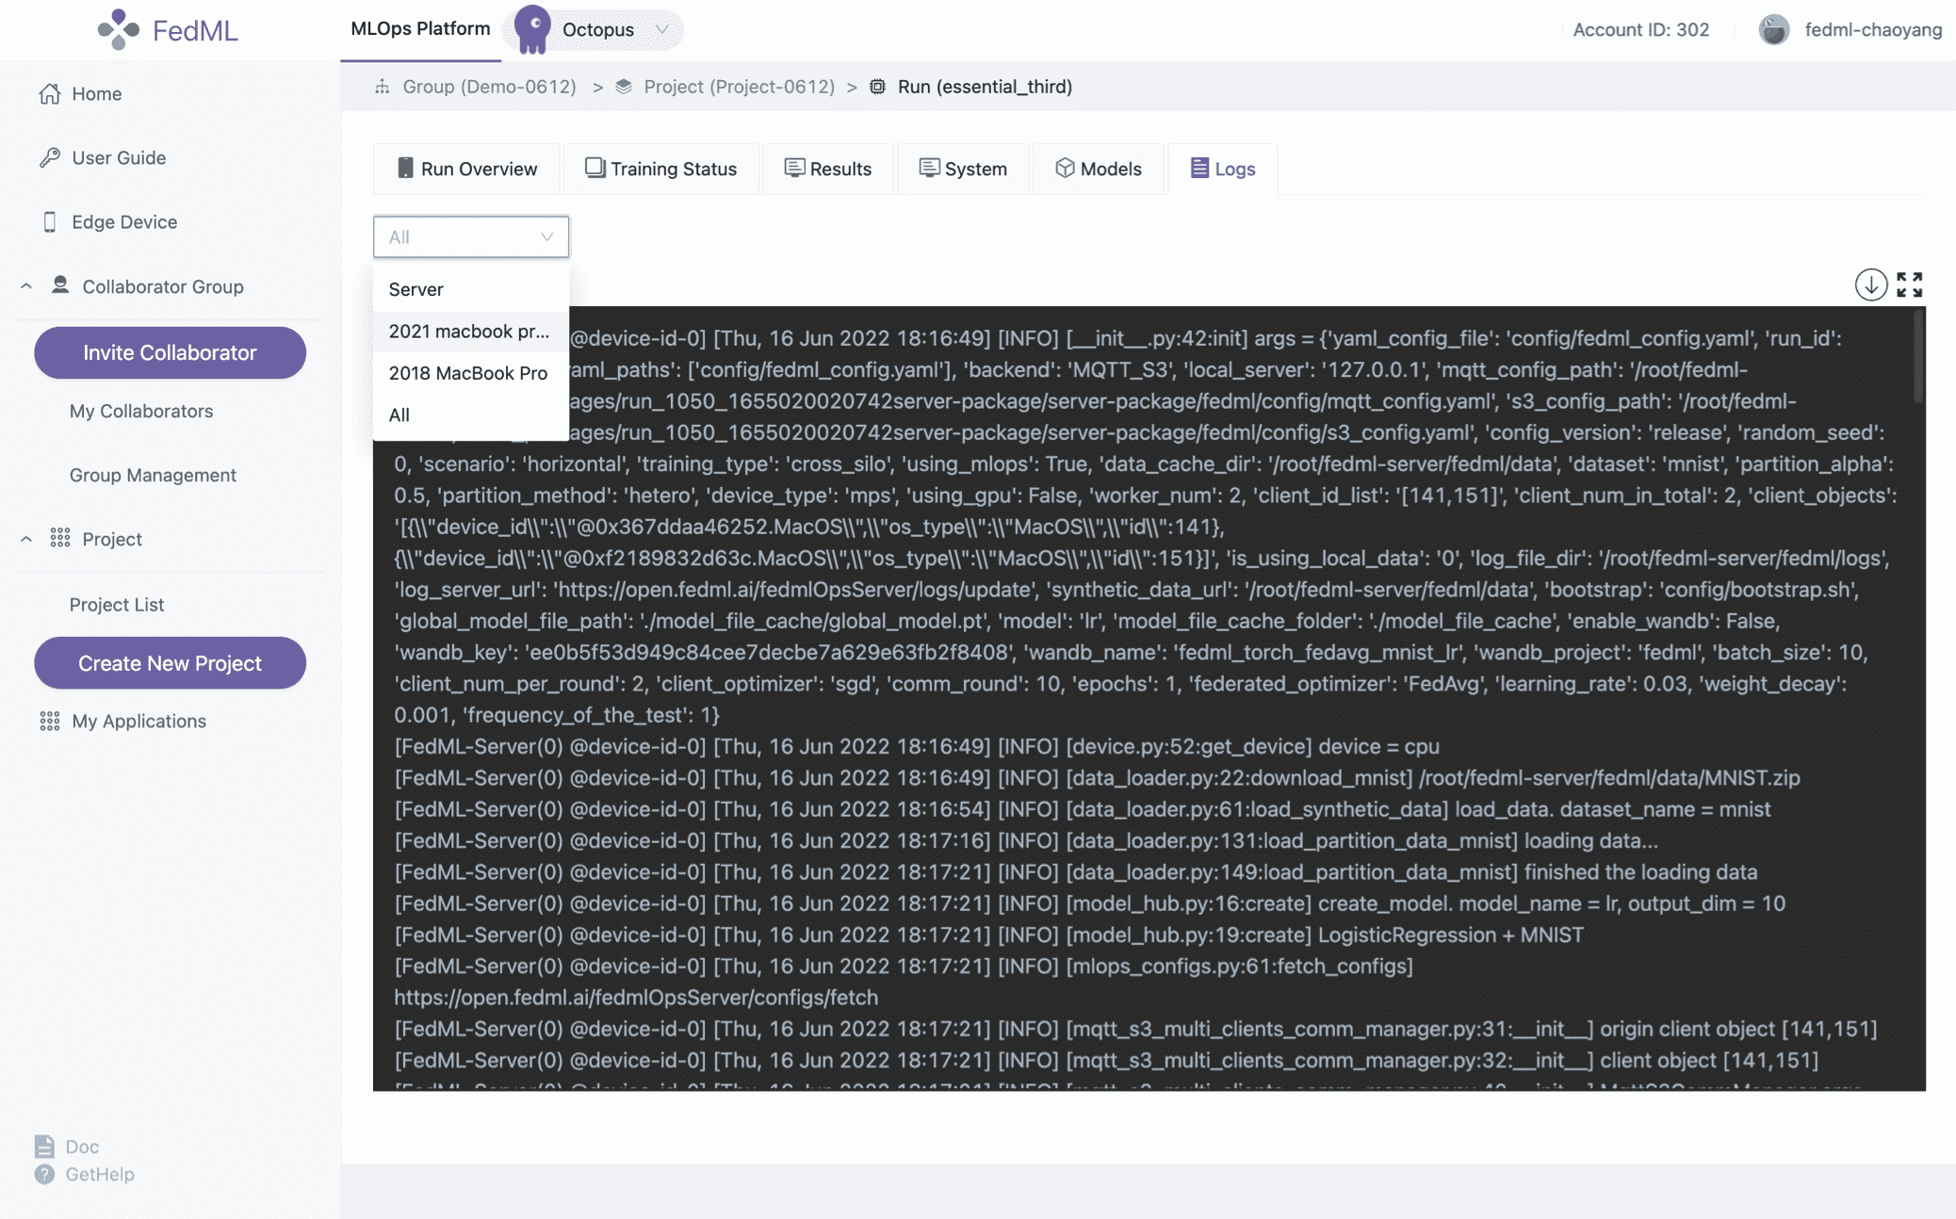Open the Octopus platform dropdown chevron
The width and height of the screenshot is (1956, 1219).
[661, 29]
